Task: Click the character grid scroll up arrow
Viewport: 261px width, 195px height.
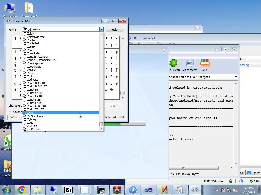Action: [x=123, y=38]
